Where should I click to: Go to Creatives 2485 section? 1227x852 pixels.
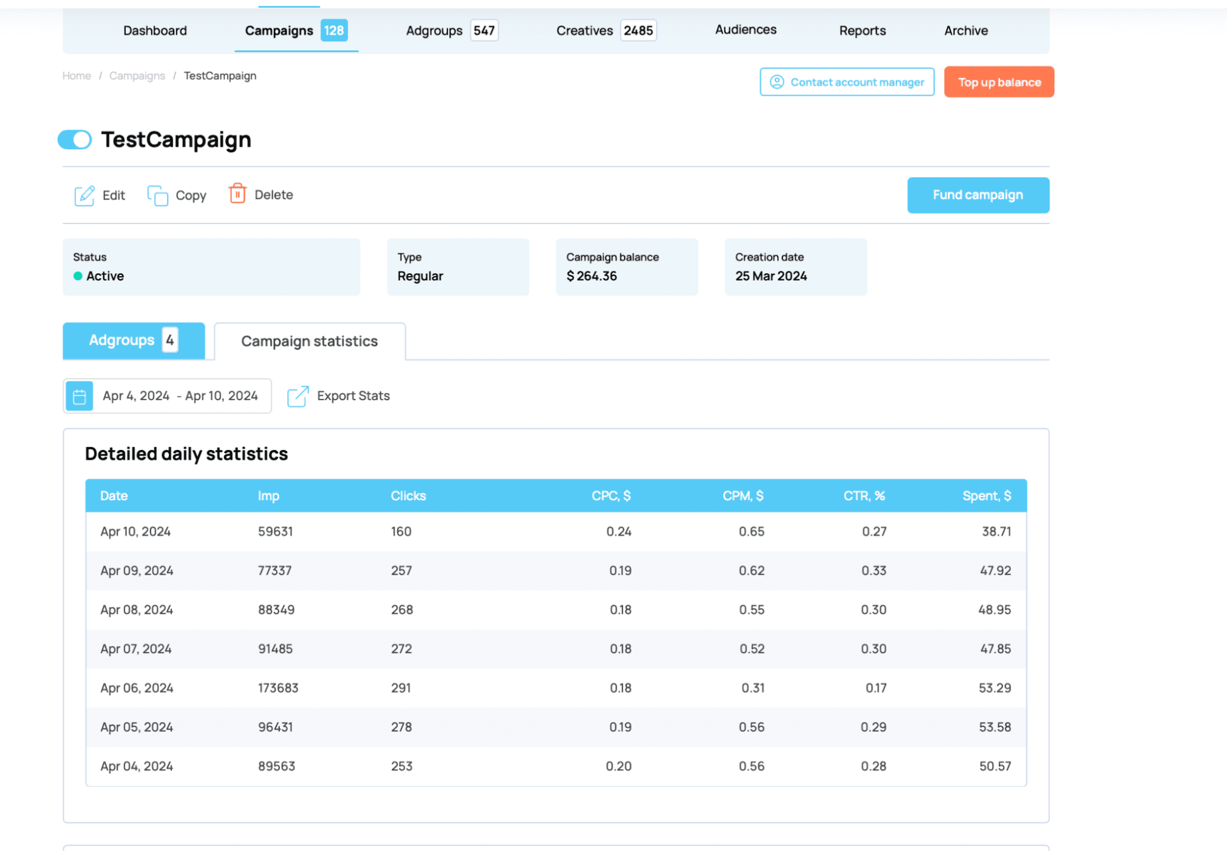coord(605,31)
